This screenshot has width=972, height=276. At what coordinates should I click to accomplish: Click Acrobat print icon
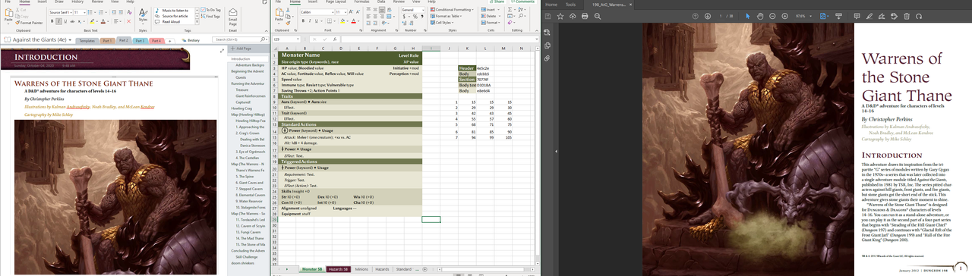tap(585, 16)
